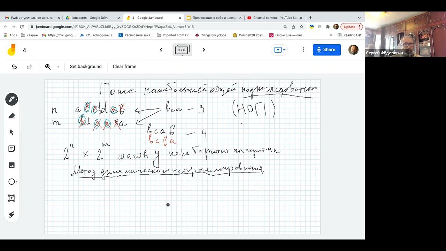Insert an image with Add image tool
Viewport: 446px width, 251px height.
pyautogui.click(x=11, y=165)
